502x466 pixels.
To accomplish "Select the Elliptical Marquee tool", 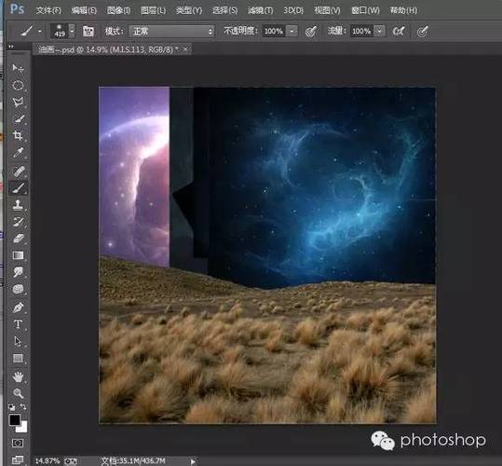I will click(18, 85).
